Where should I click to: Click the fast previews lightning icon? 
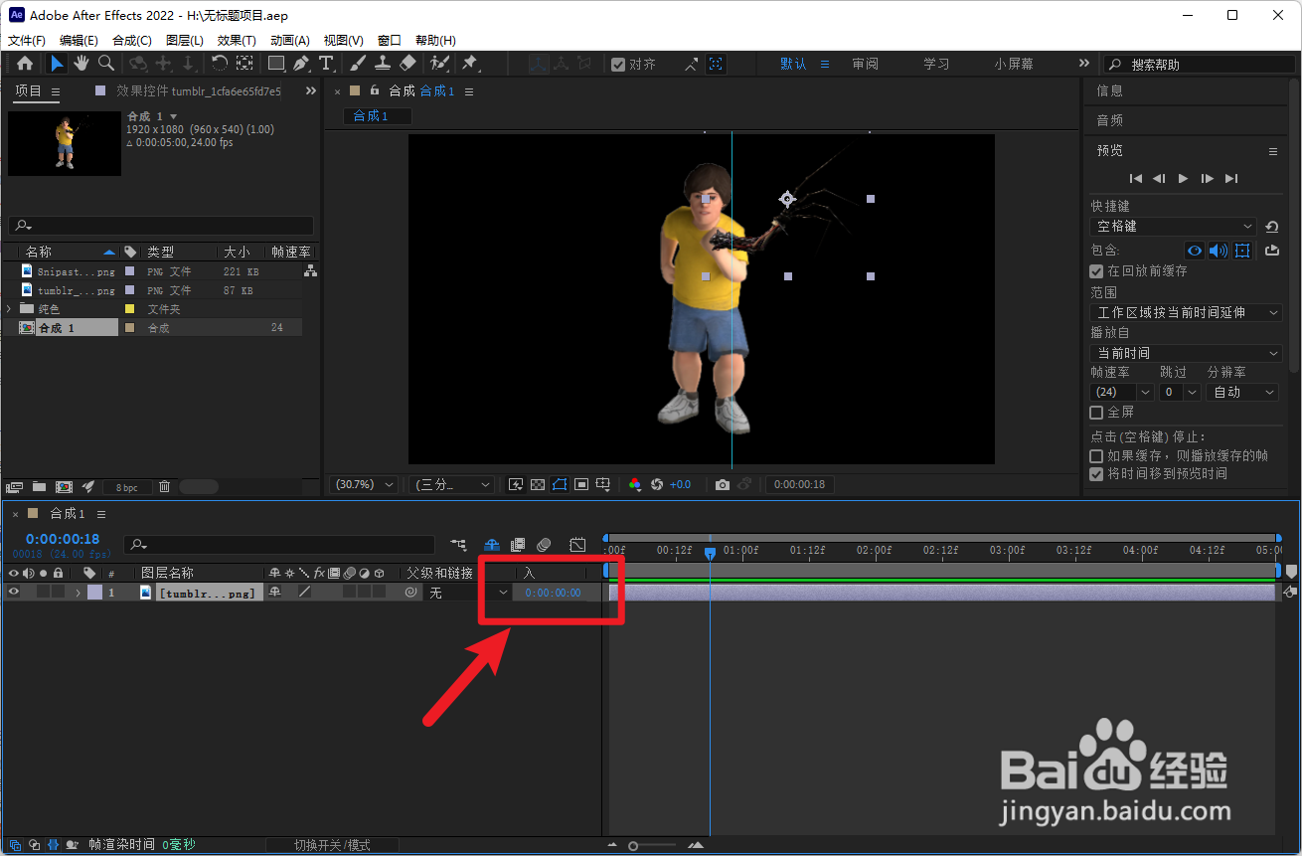[516, 485]
